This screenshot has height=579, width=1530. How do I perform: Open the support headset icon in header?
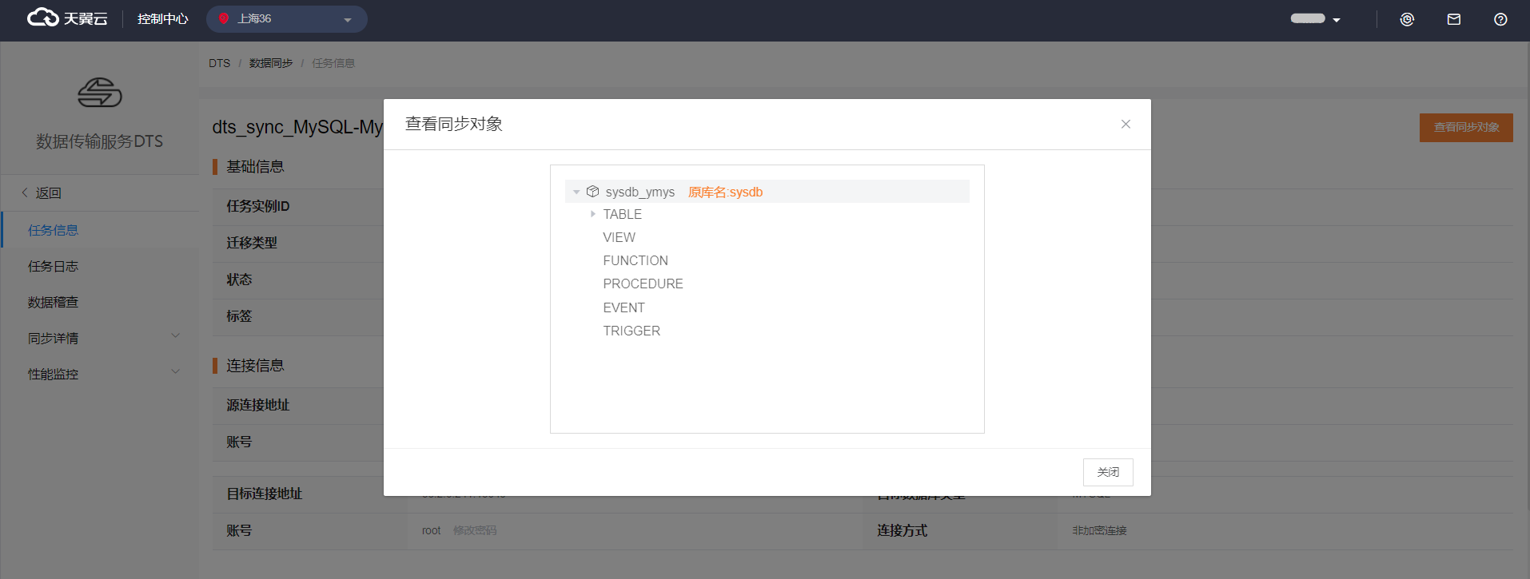click(1407, 19)
